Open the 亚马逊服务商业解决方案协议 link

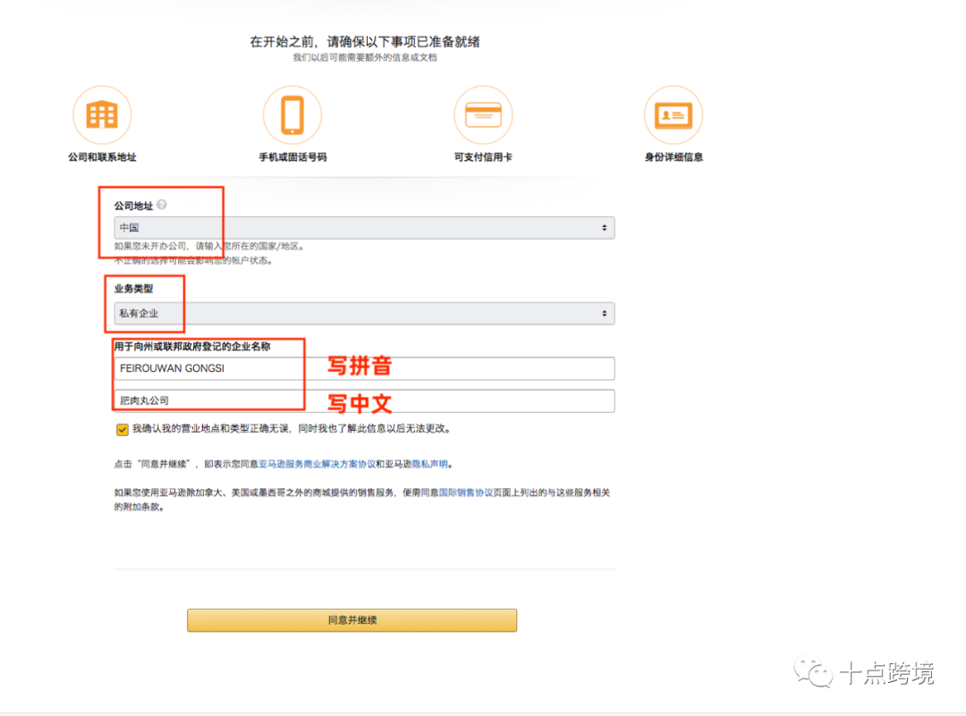[317, 464]
